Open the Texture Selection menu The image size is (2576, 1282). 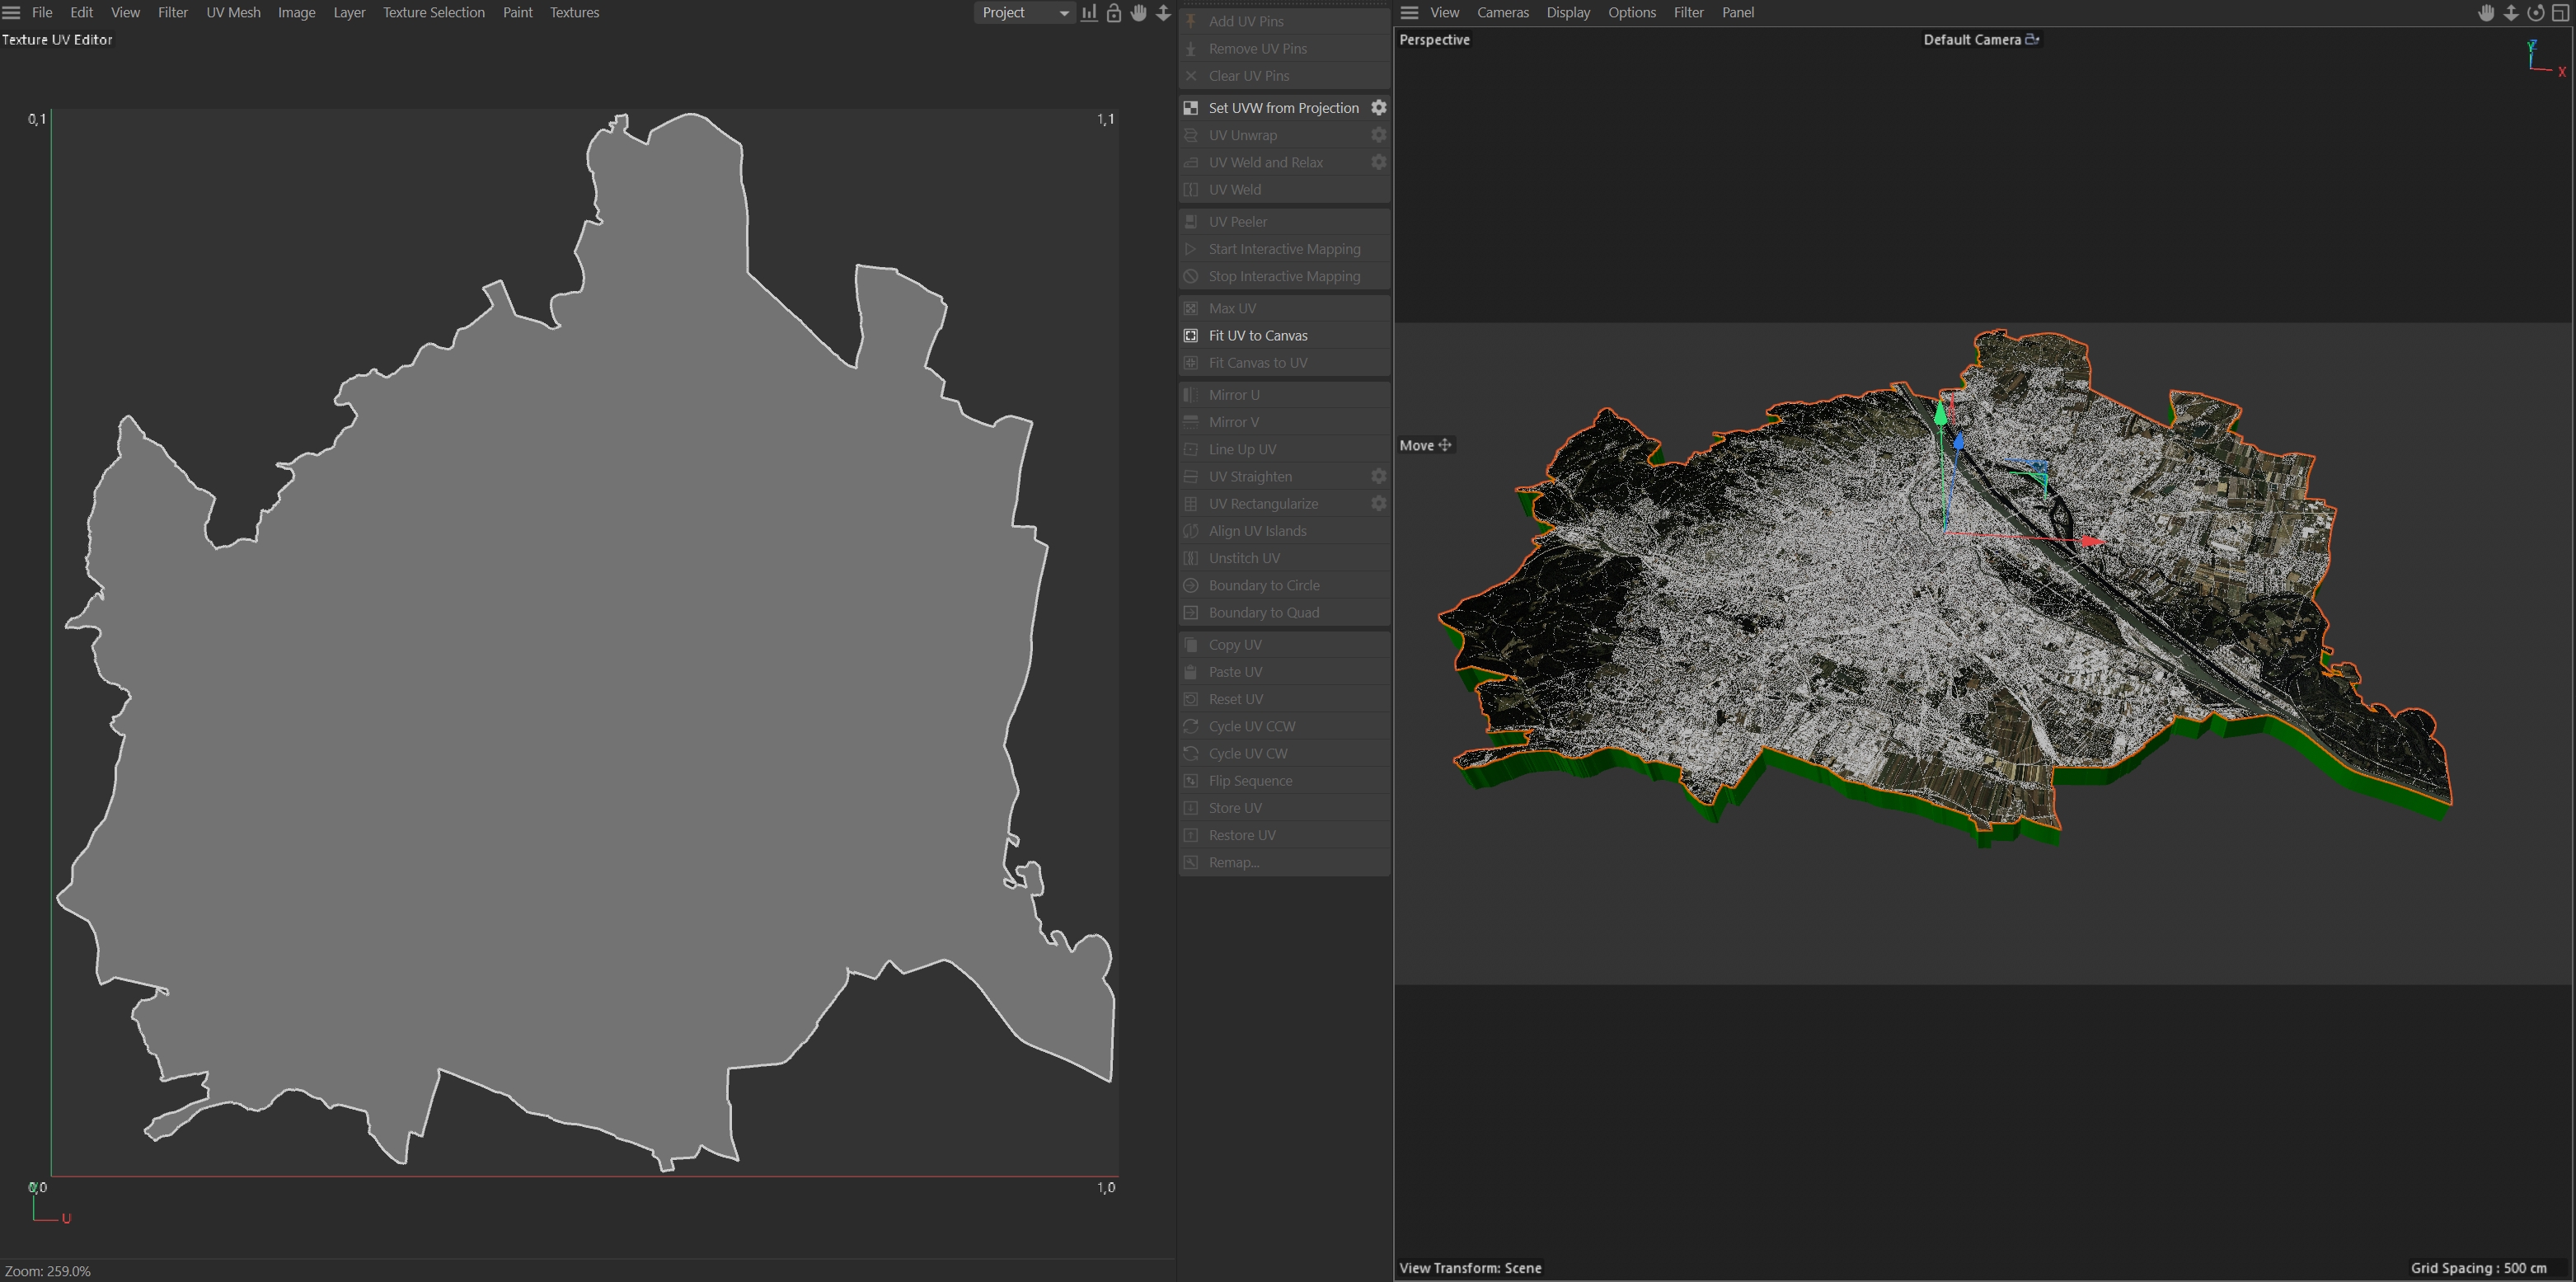433,13
